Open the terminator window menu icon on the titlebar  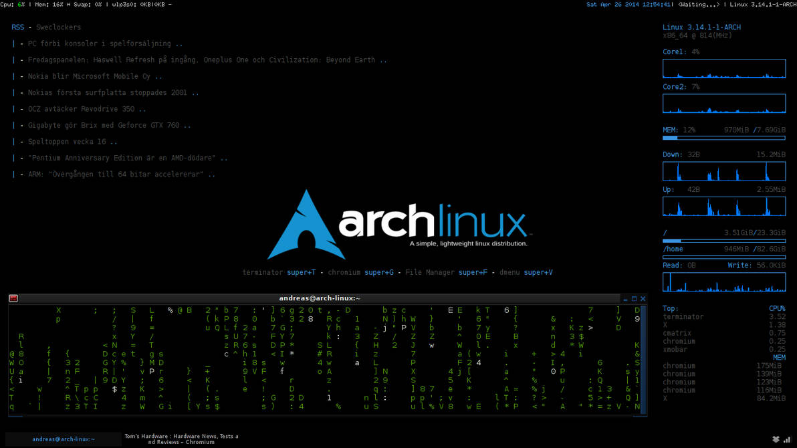pos(13,298)
